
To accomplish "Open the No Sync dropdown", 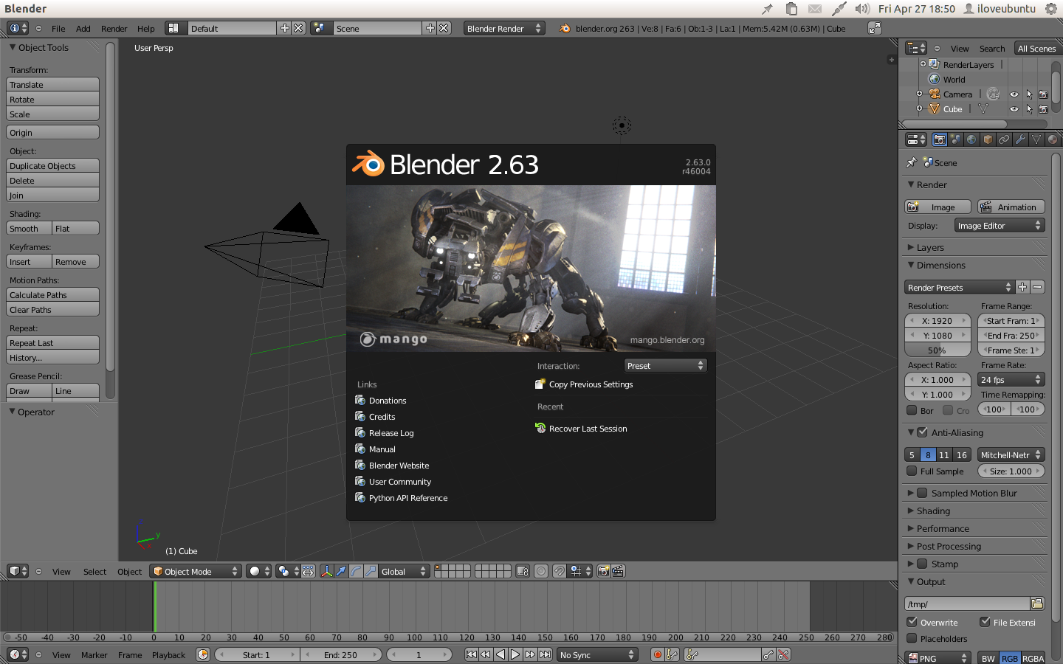I will point(597,654).
